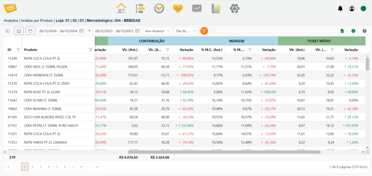This screenshot has height=176, width=372.
Task: Apply the orange filter button
Action: pos(204,31)
